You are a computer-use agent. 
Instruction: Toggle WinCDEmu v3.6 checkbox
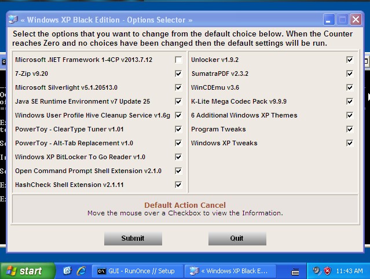[350, 87]
